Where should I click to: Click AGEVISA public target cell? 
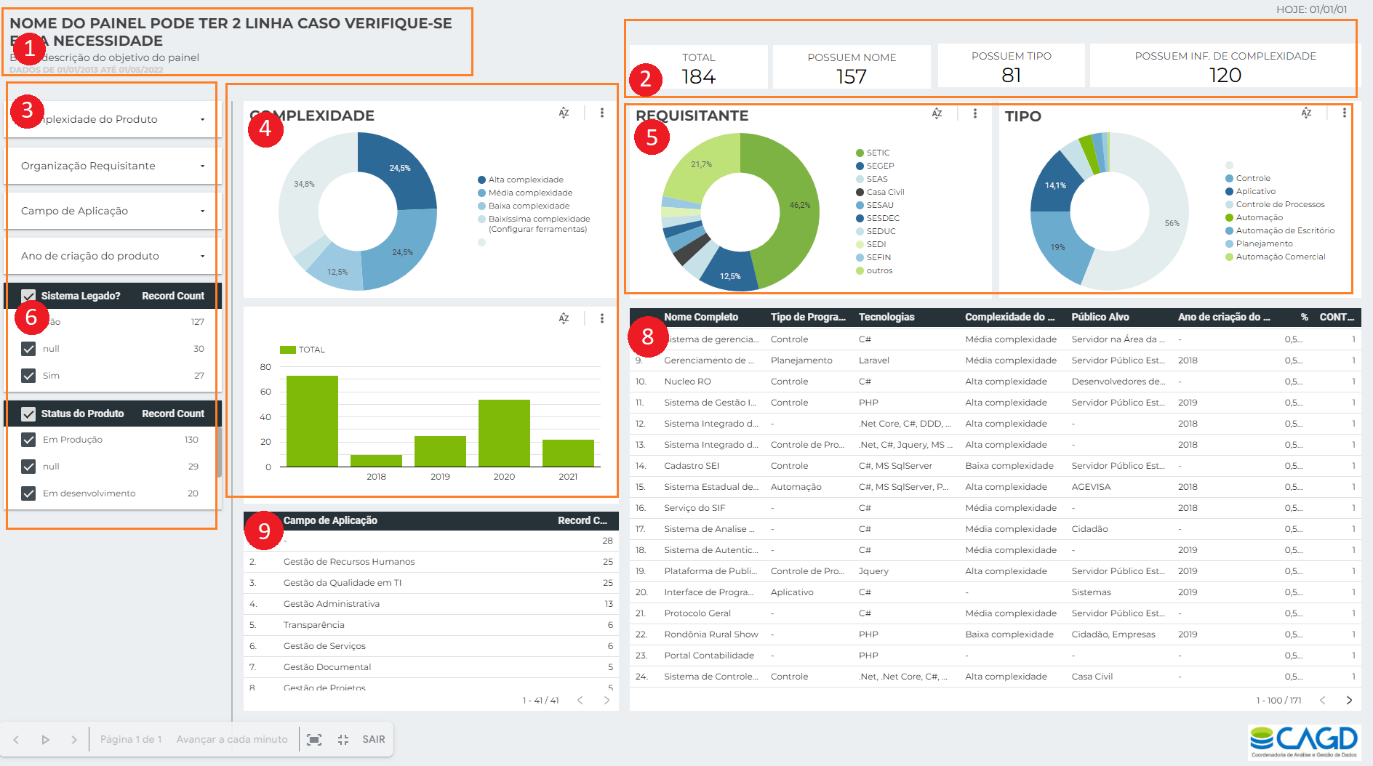coord(1091,487)
